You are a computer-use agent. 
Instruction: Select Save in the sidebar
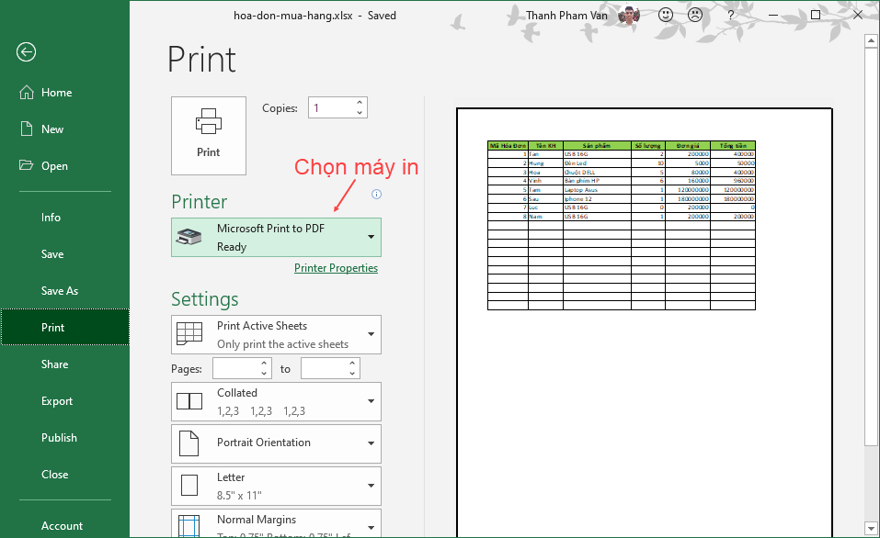tap(64, 254)
